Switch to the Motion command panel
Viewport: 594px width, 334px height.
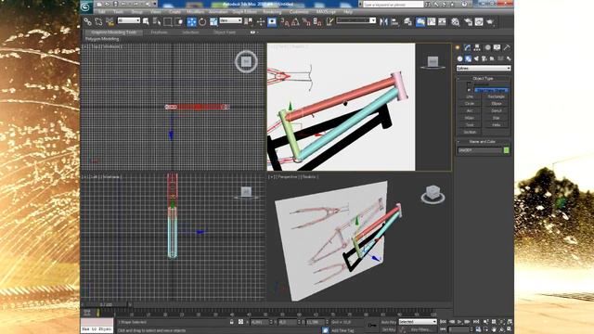coord(487,47)
